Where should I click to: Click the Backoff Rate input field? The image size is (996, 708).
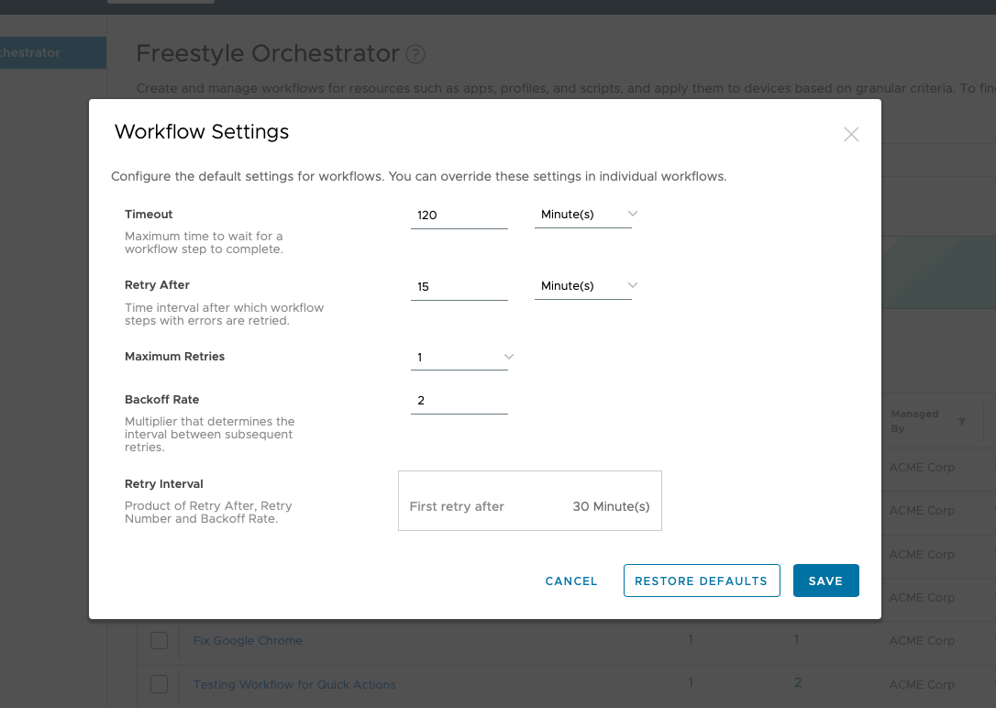pyautogui.click(x=459, y=401)
